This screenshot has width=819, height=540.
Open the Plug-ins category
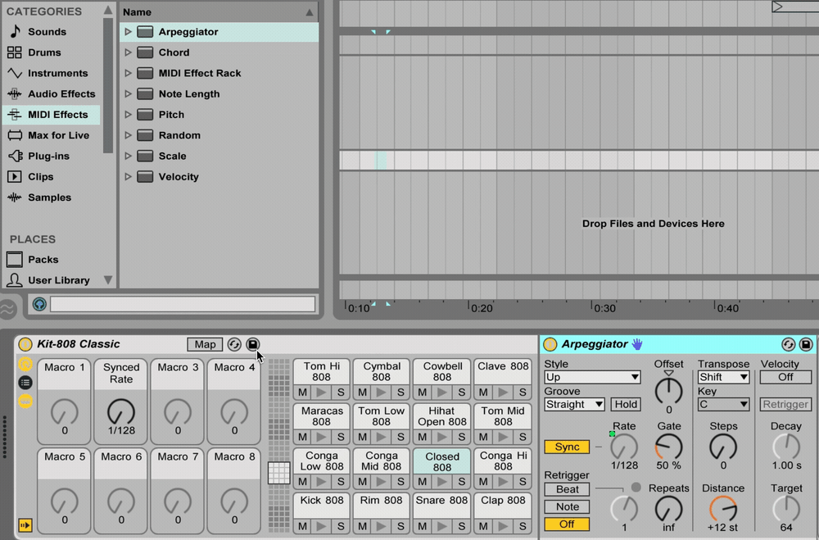pos(48,156)
